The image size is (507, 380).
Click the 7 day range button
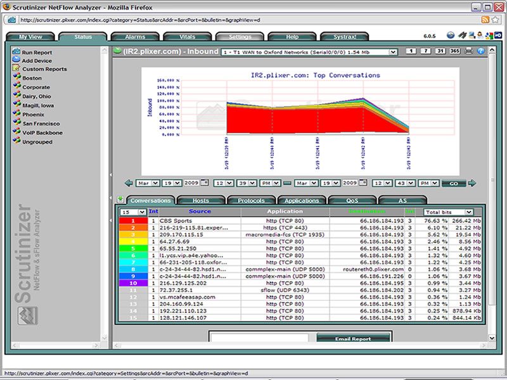point(425,51)
